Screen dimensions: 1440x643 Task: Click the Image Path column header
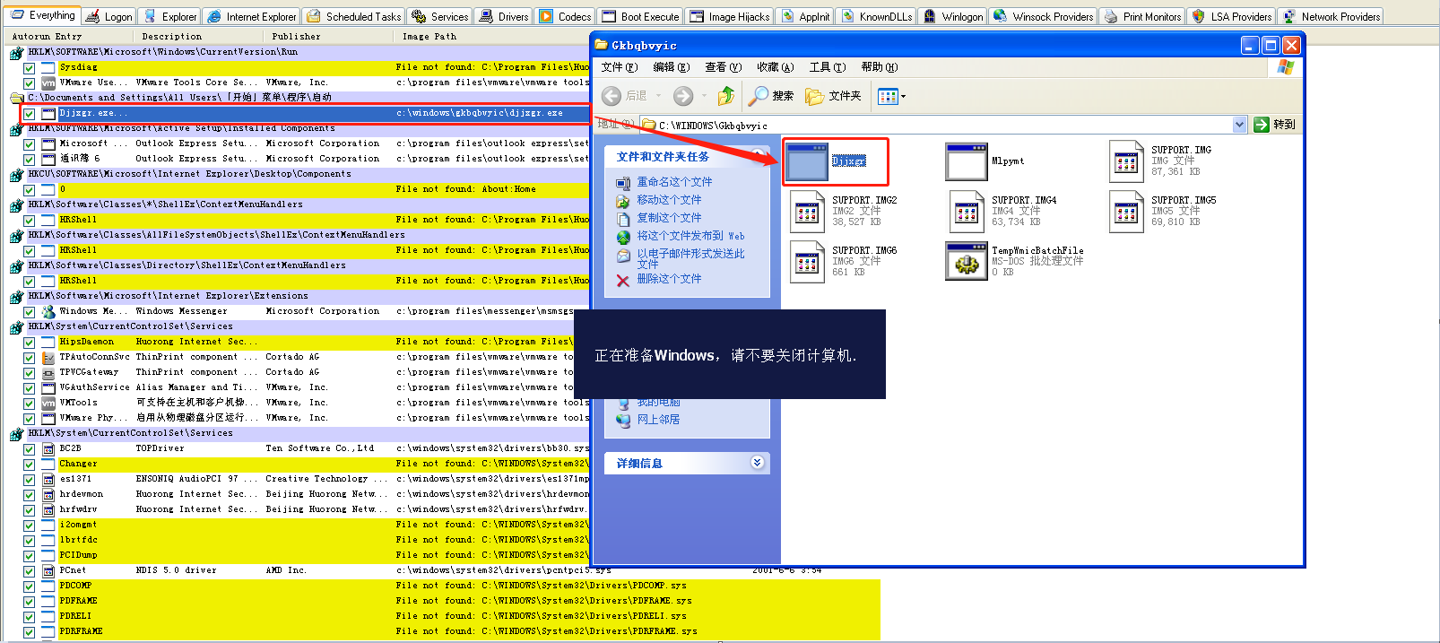tap(429, 37)
